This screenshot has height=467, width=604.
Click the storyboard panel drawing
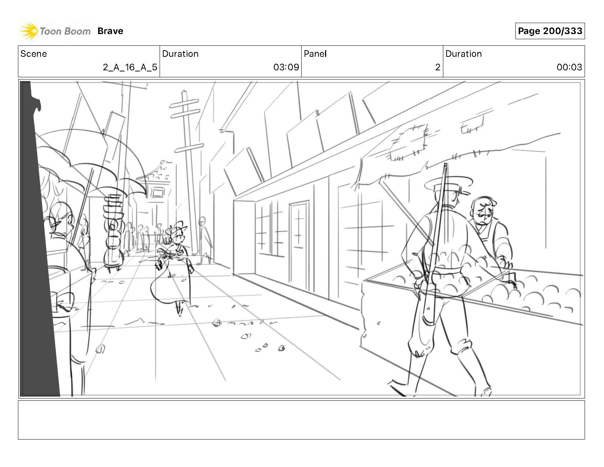(301, 239)
